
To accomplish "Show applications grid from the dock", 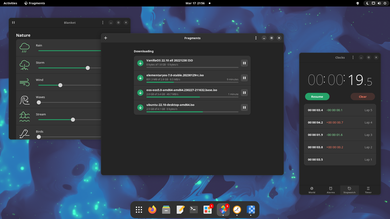I will 139,210.
